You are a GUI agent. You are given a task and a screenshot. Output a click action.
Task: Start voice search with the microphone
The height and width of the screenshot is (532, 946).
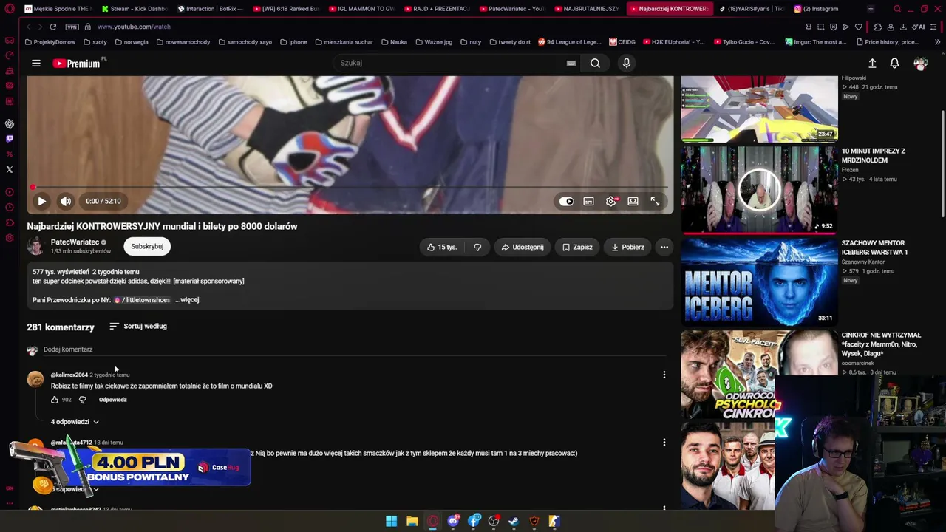coord(627,63)
